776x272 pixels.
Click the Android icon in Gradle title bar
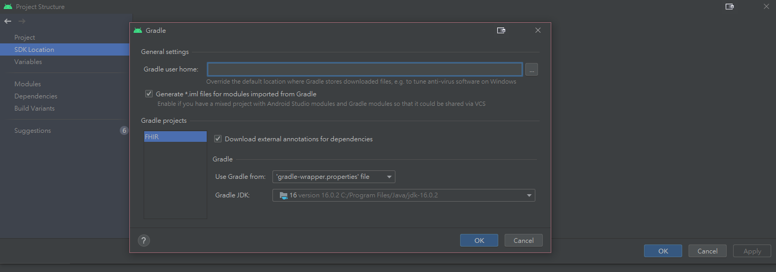138,31
